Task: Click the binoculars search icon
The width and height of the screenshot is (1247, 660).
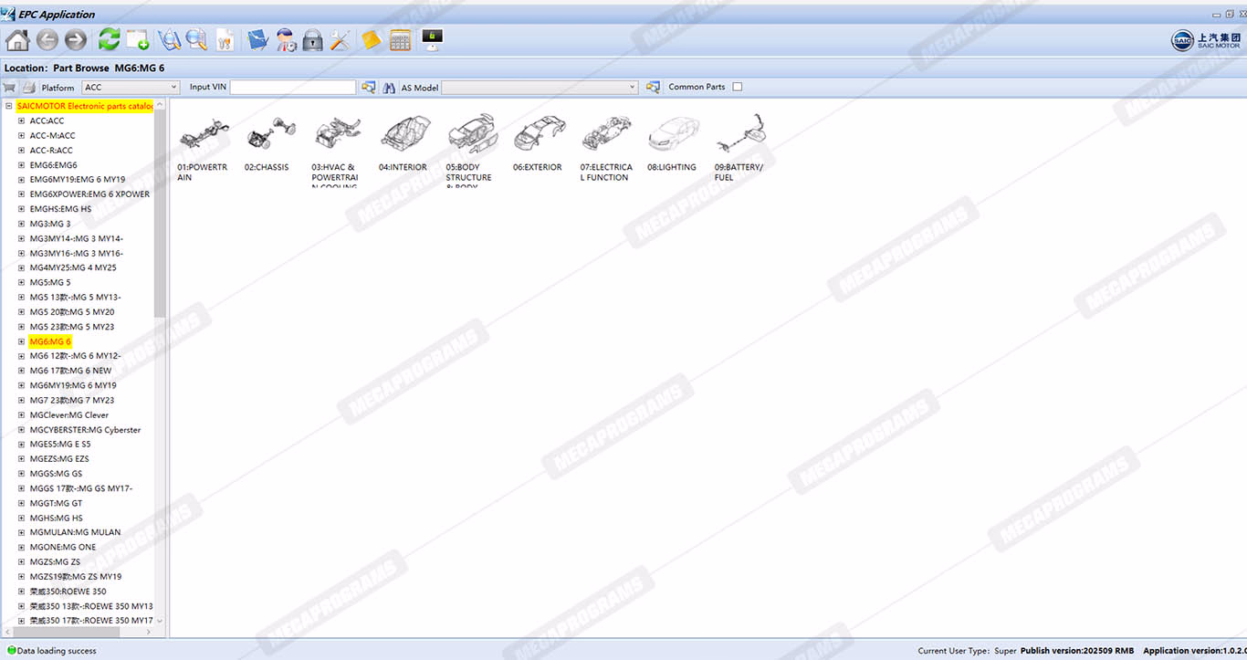Action: pos(389,88)
